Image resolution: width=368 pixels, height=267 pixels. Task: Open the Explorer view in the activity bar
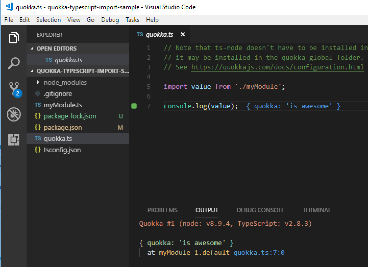pos(14,38)
